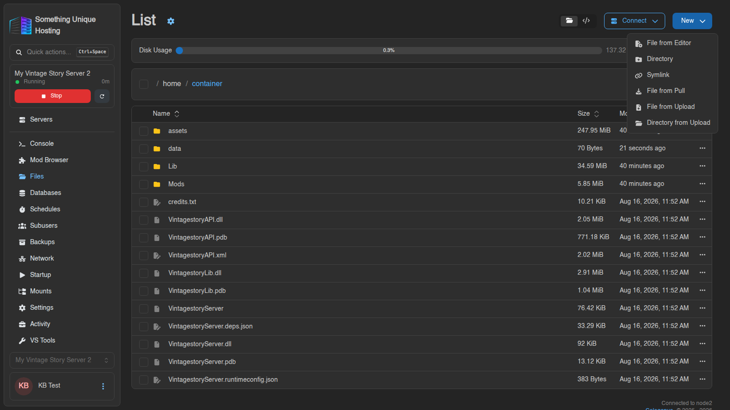730x410 pixels.
Task: Click the Something Unique Hosting logo
Action: (21, 26)
